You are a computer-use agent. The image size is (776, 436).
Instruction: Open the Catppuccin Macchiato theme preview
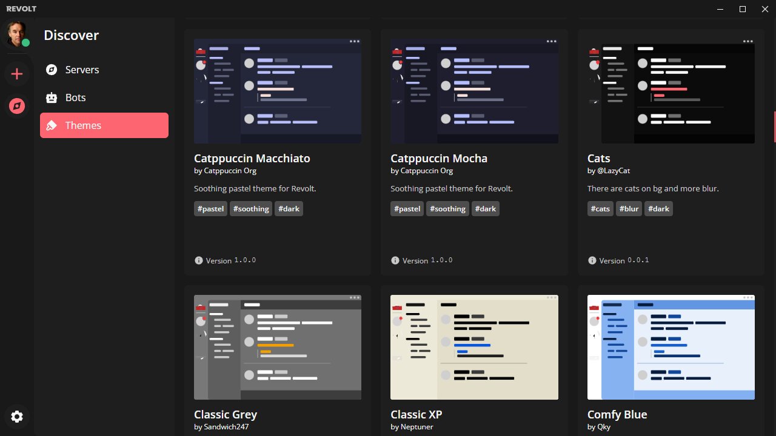pyautogui.click(x=278, y=91)
